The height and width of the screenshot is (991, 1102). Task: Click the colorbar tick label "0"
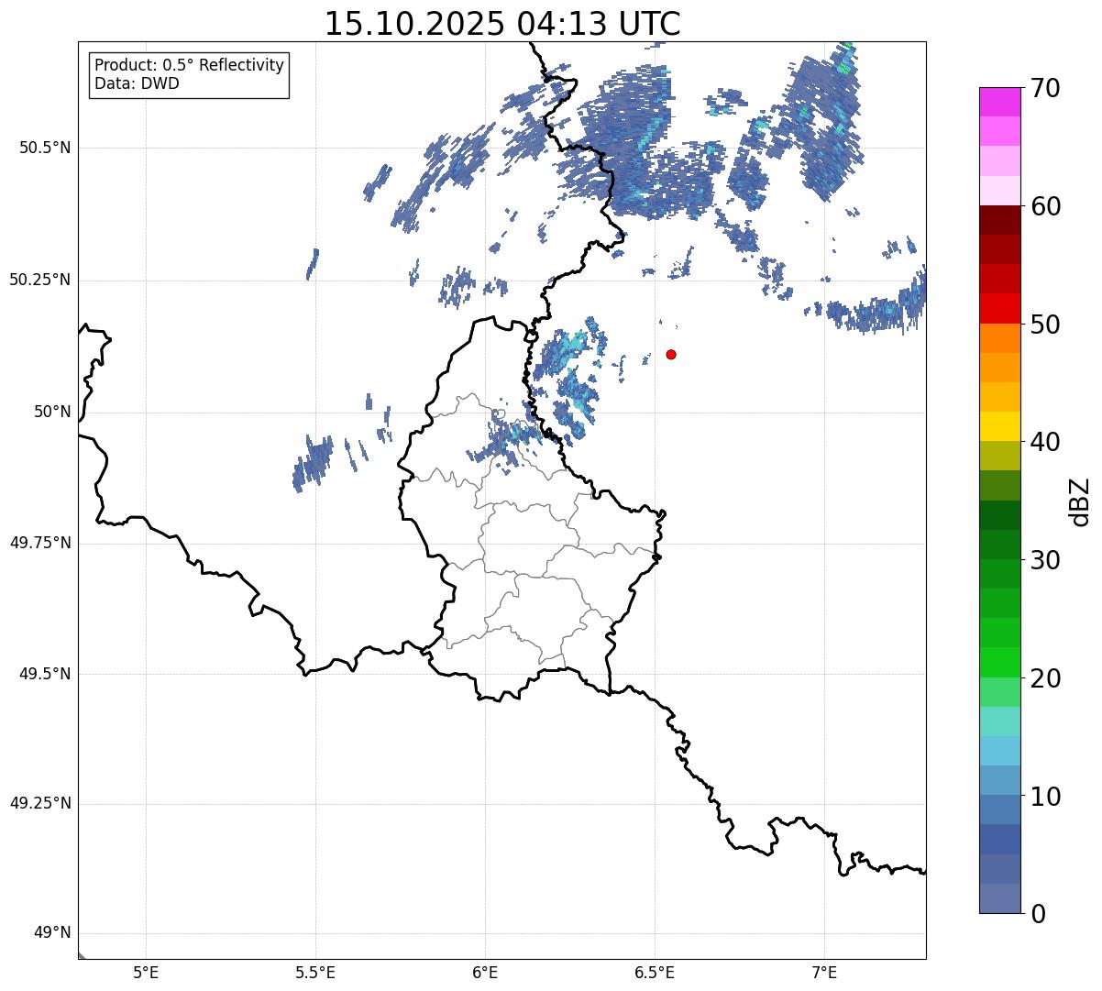1038,914
